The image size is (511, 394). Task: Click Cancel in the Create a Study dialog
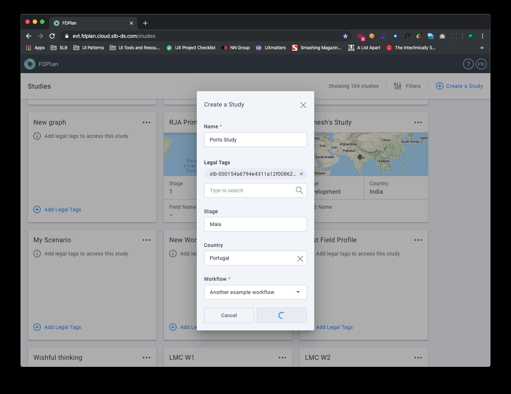(x=229, y=315)
